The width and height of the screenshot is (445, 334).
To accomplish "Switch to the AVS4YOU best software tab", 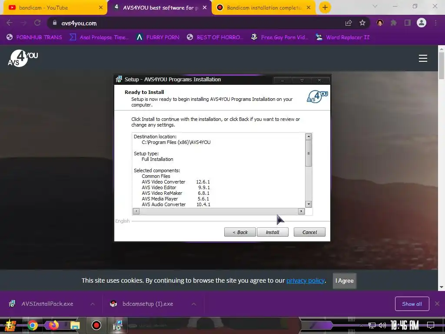I will click(x=159, y=8).
